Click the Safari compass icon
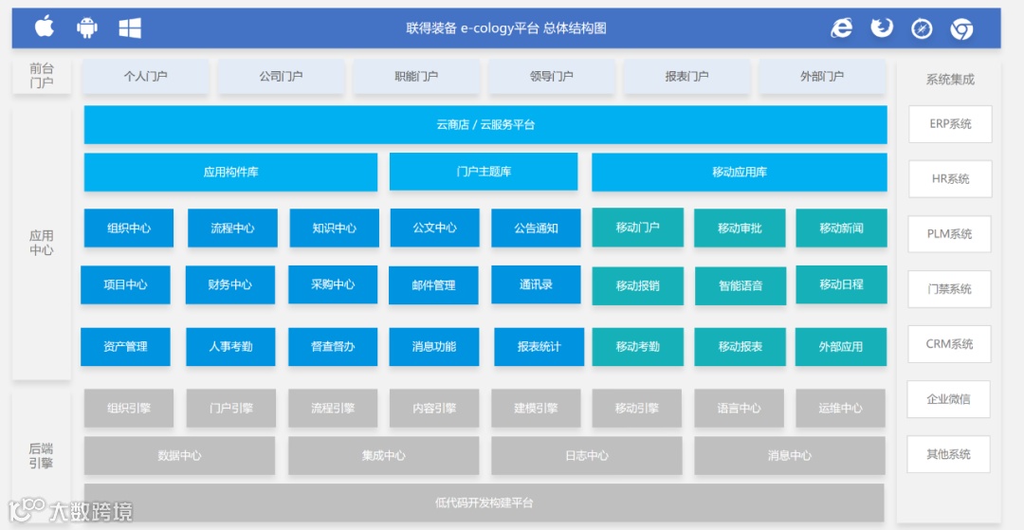Screen dimensions: 1024x530 tap(922, 28)
